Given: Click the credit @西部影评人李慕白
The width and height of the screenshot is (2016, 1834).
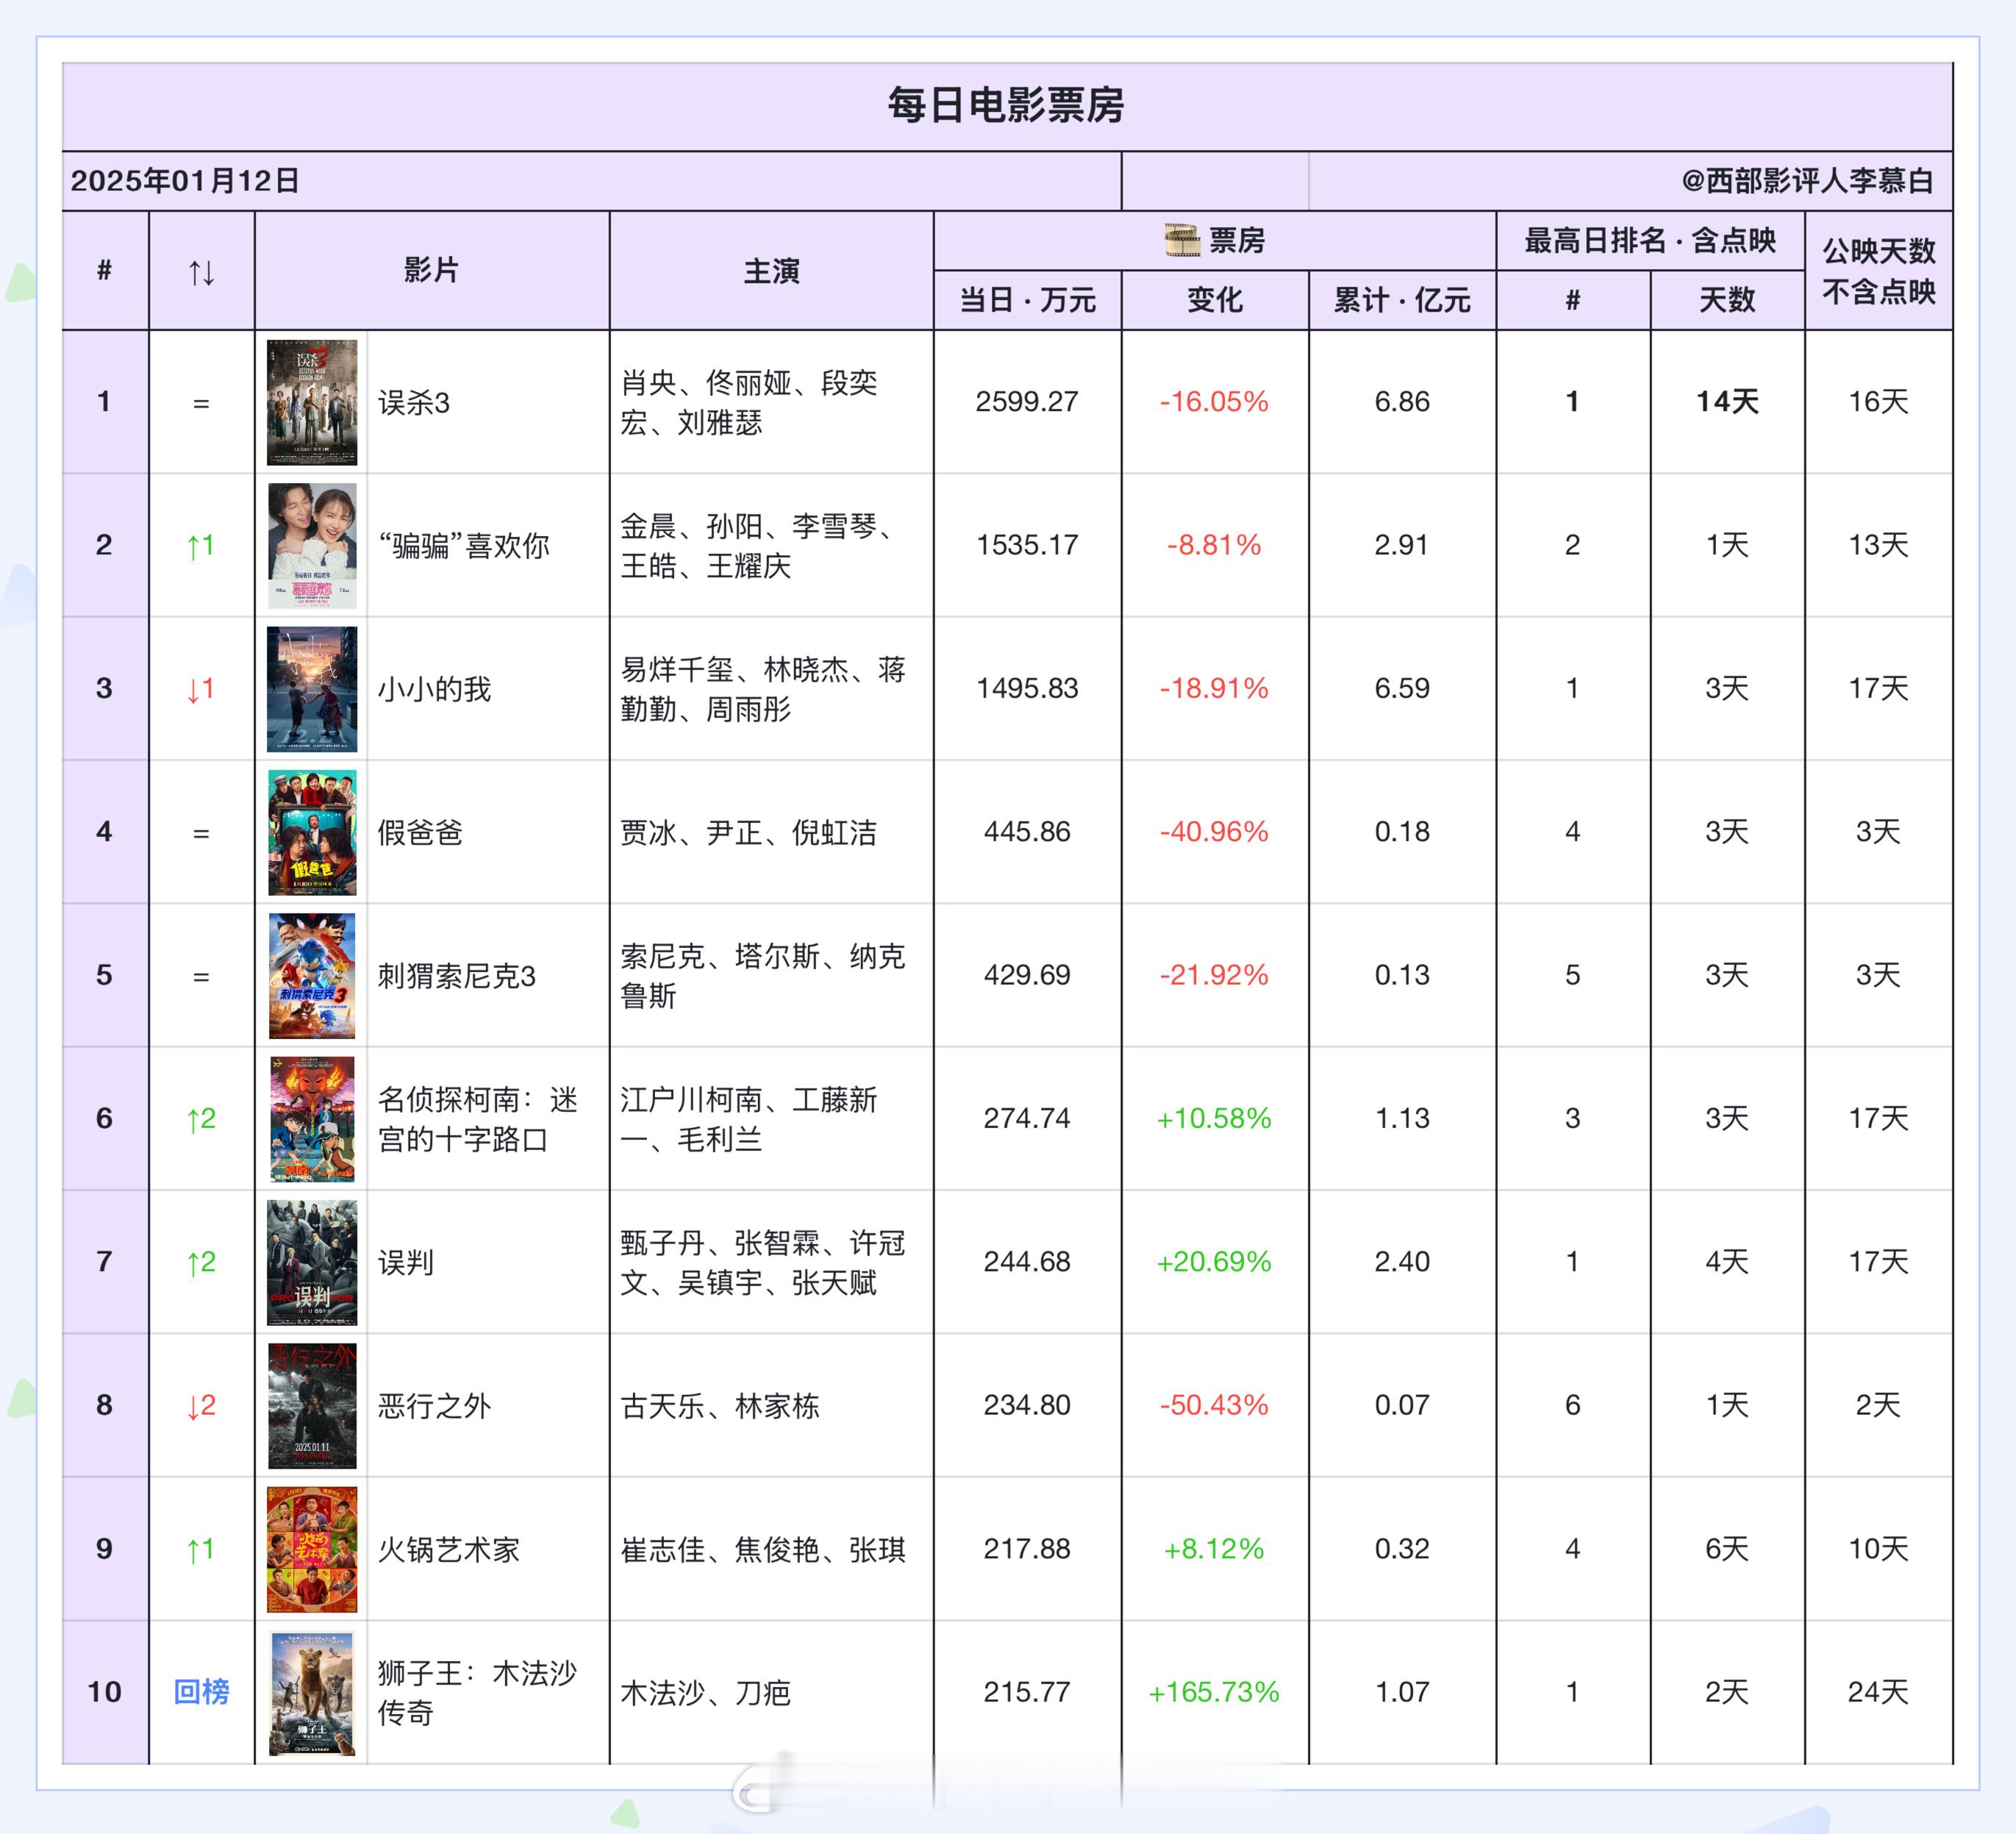Looking at the screenshot, I should pos(1808,181).
